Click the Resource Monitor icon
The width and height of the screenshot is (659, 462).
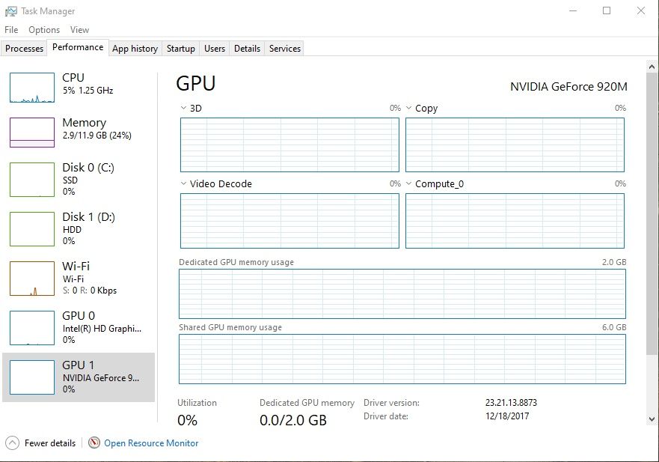(94, 443)
